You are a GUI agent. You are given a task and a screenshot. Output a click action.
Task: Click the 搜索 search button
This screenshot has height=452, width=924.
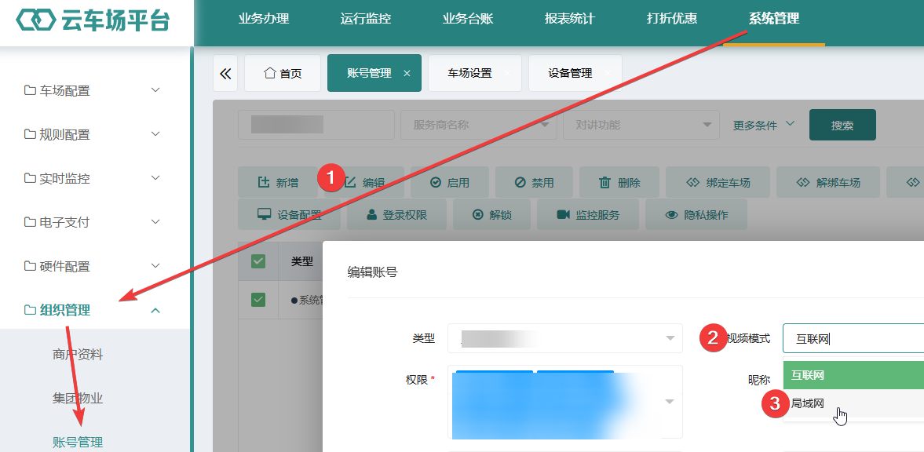tap(842, 125)
